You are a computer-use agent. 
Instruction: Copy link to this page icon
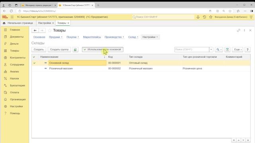[239, 31]
